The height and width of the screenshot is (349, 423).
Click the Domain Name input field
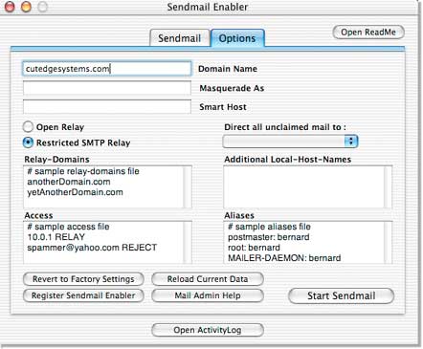tap(107, 69)
